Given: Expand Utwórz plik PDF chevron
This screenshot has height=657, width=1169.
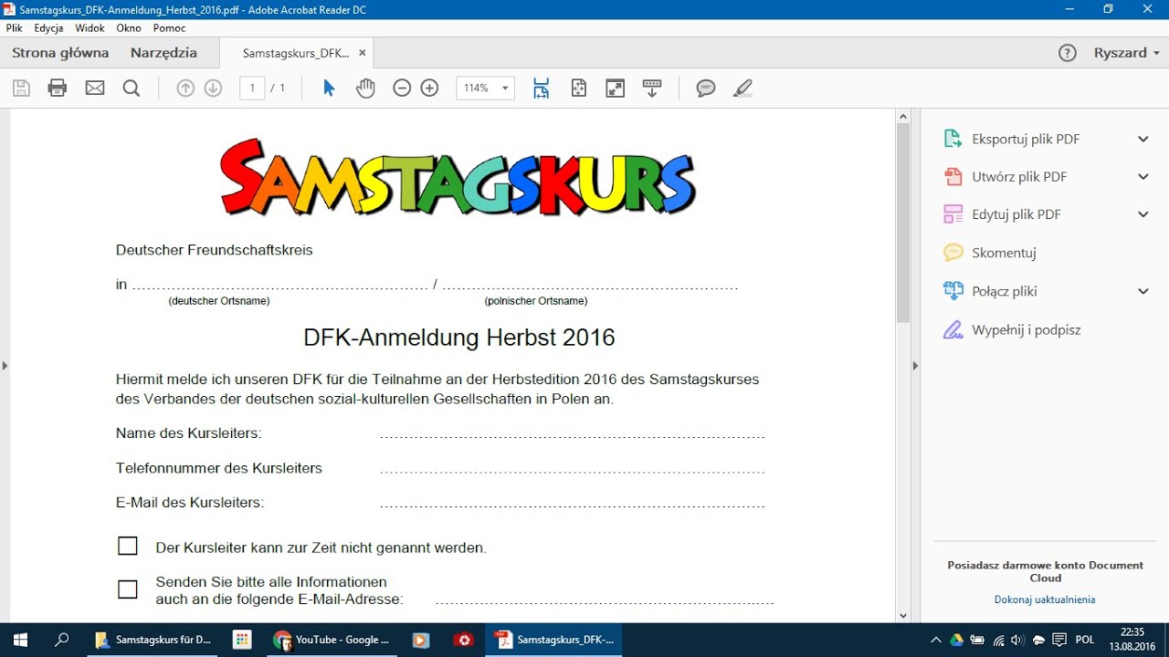Looking at the screenshot, I should click(1143, 176).
